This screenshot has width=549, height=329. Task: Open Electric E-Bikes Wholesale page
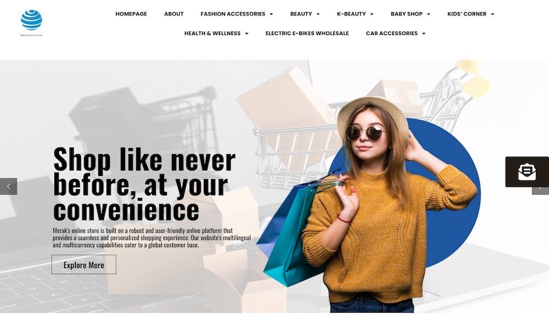pos(307,33)
